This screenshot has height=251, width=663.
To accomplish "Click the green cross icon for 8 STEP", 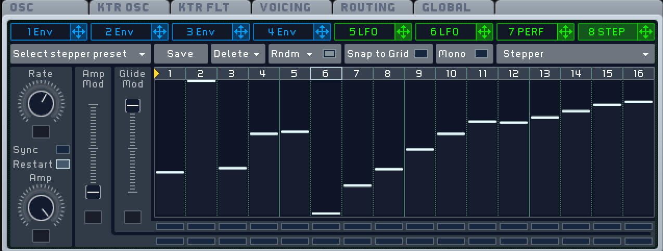I will (x=646, y=32).
